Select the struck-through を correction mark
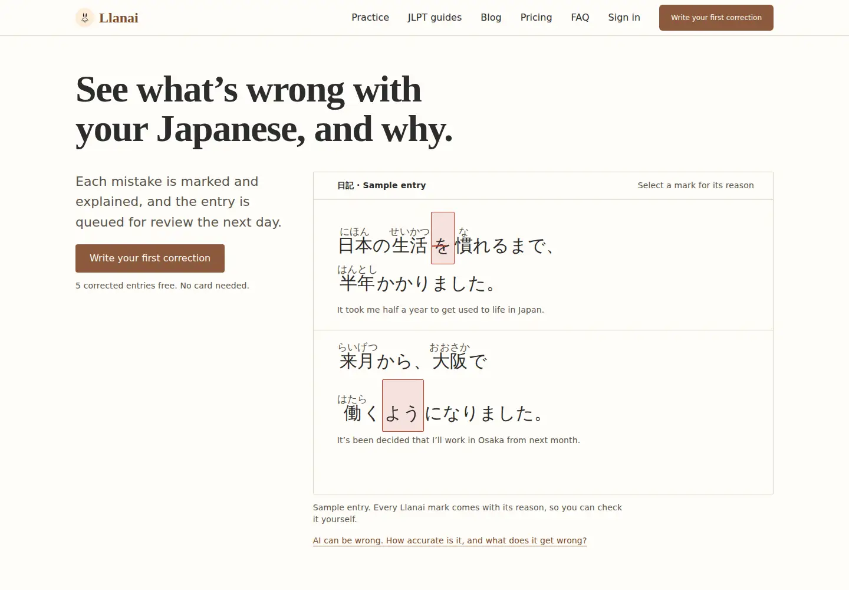The height and width of the screenshot is (590, 849). 443,238
